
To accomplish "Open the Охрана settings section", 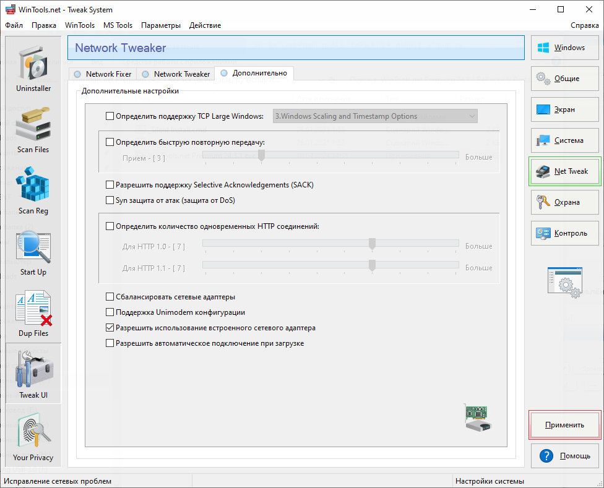I will 565,202.
